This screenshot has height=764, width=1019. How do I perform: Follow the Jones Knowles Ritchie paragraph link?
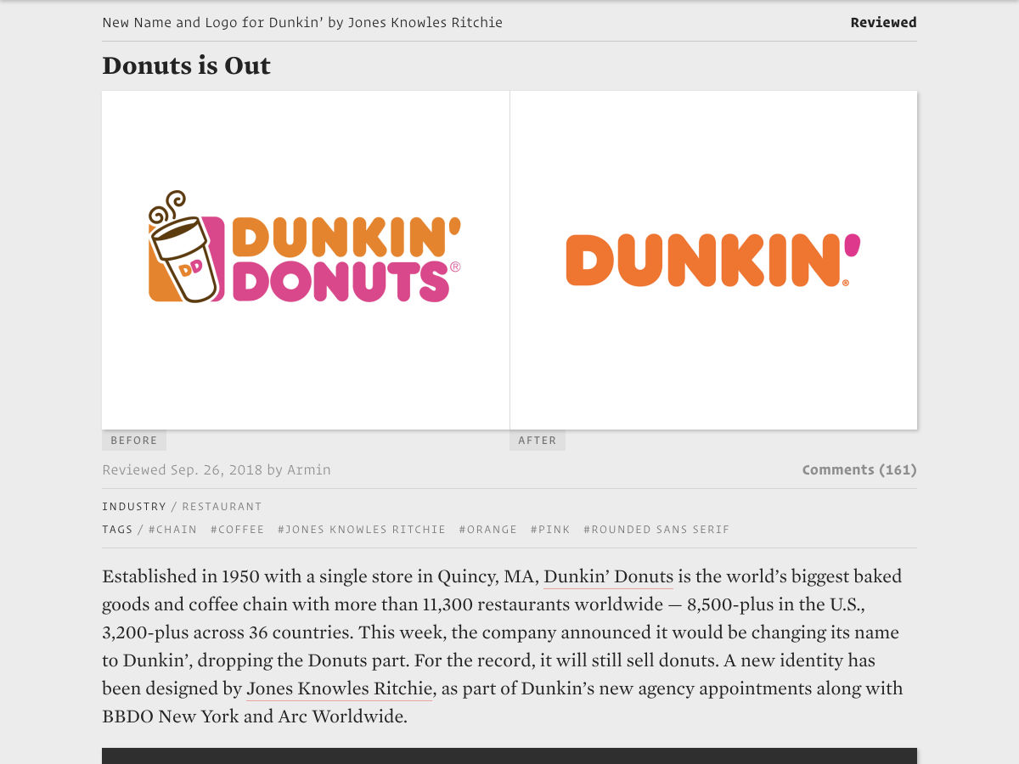click(x=340, y=688)
